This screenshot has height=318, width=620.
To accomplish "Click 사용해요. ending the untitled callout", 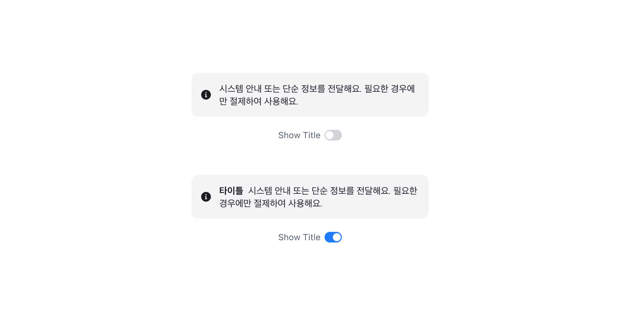I will point(281,101).
